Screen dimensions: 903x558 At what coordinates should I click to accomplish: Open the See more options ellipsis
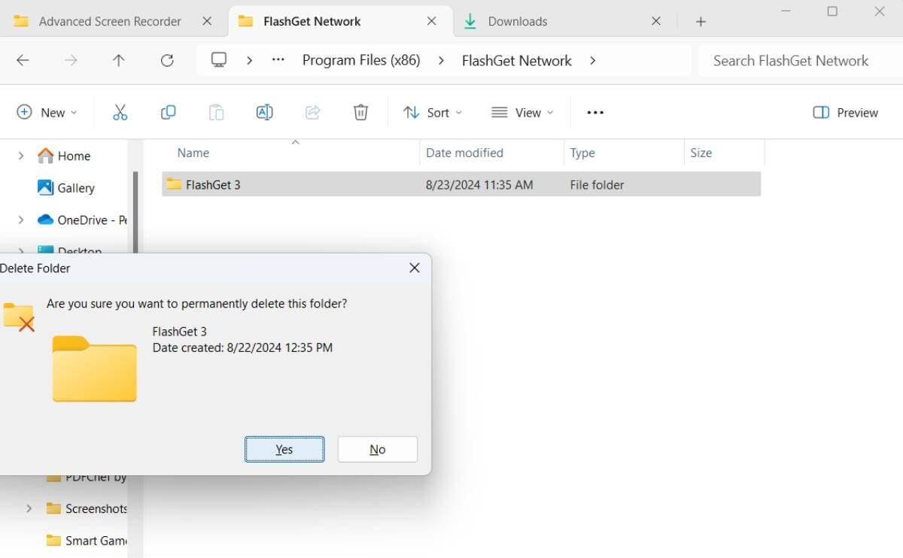click(x=595, y=113)
